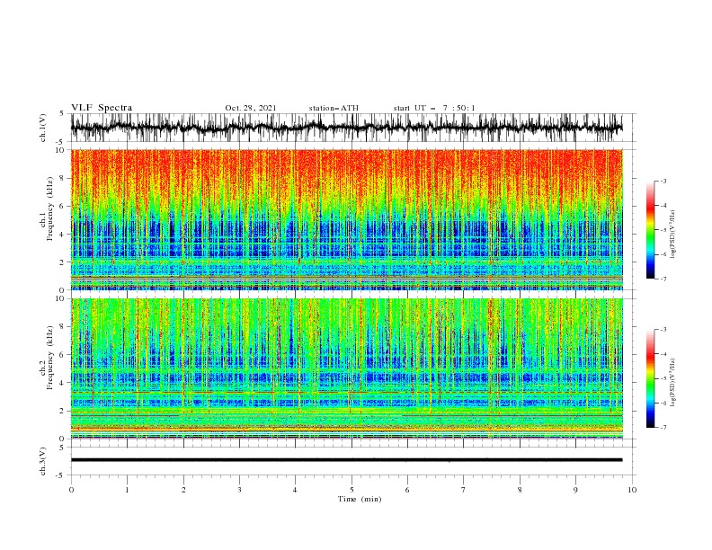Click the "-3" tick on ch.2 colorbar
The height and width of the screenshot is (550, 712).
pos(663,330)
